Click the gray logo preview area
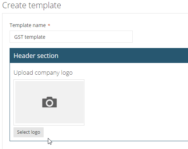Screen dimensions: 188x149 point(49,102)
